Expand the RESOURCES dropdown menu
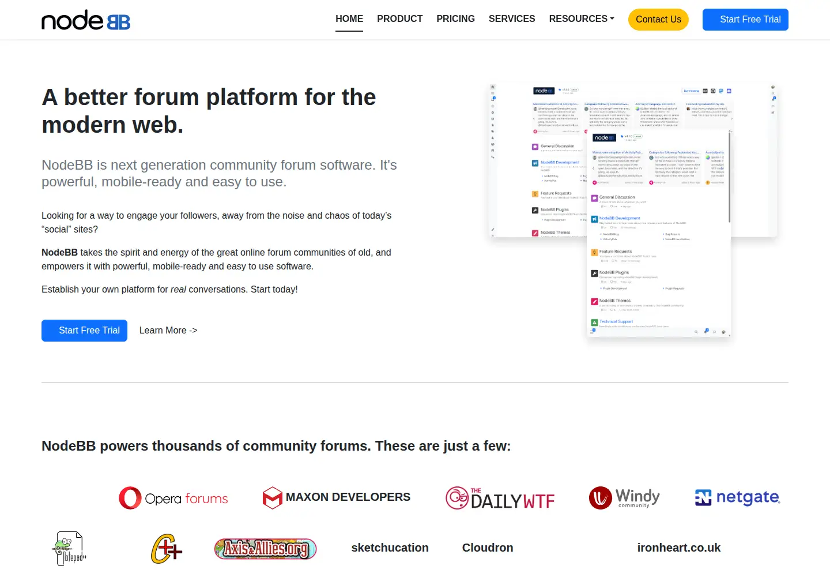This screenshot has height=577, width=830. coord(582,19)
